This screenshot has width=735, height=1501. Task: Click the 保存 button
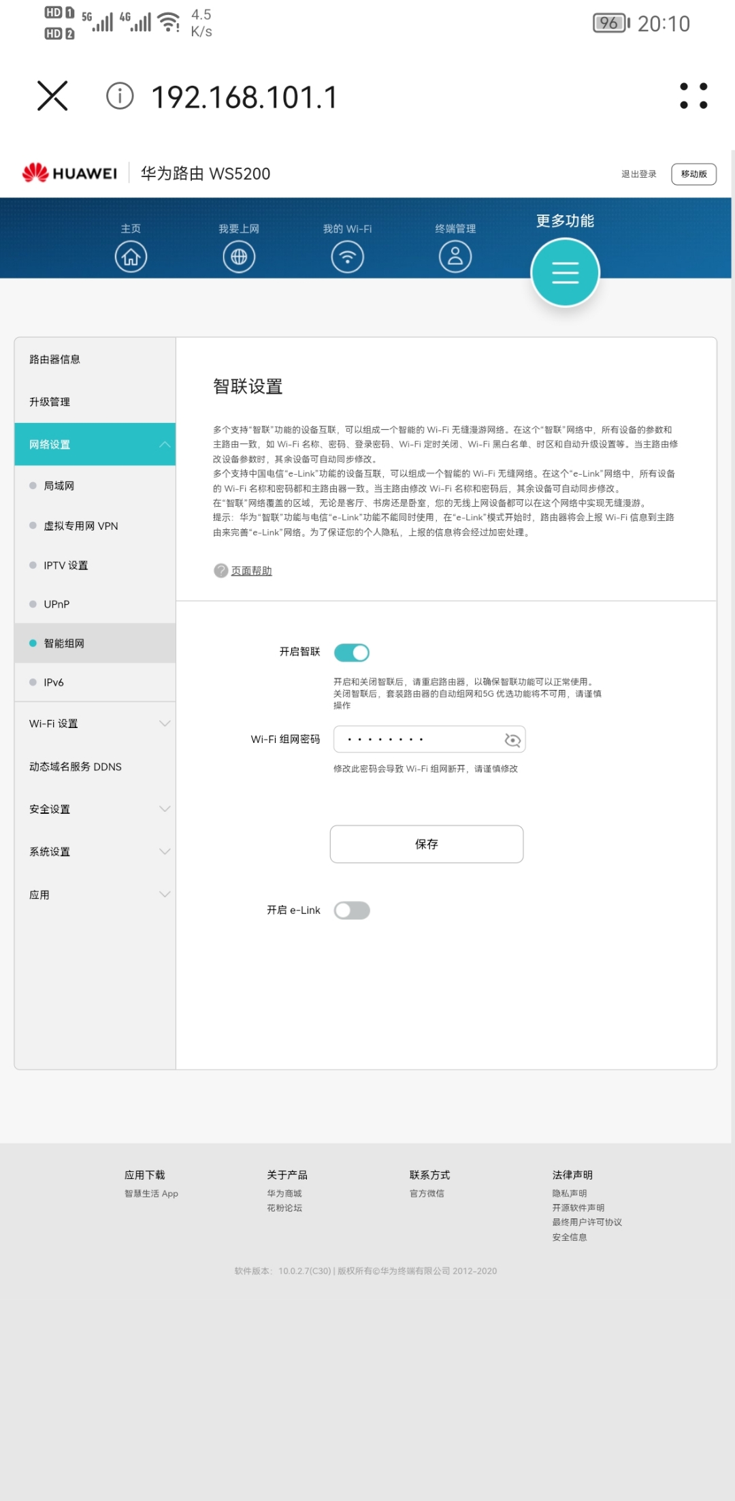[x=427, y=844]
